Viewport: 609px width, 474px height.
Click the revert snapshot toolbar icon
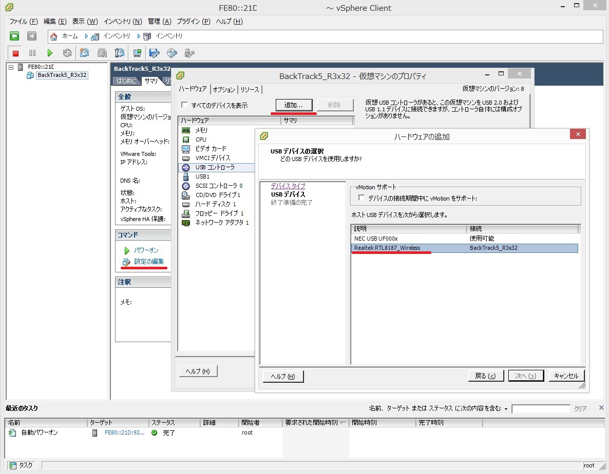[102, 53]
